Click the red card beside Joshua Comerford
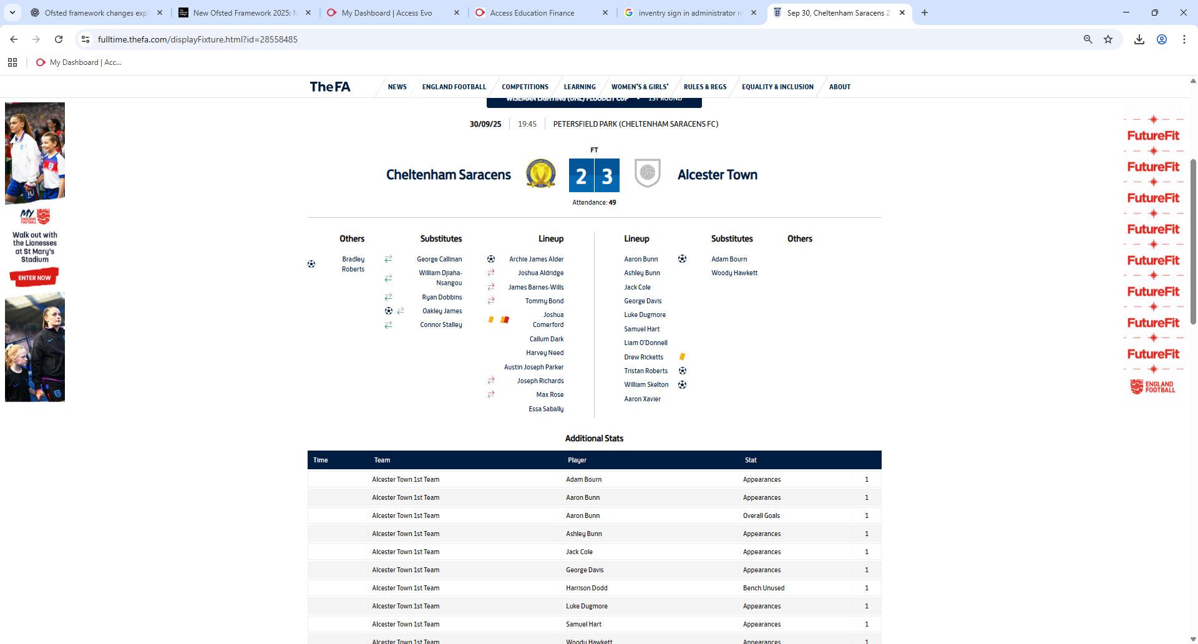This screenshot has width=1198, height=644. point(505,320)
